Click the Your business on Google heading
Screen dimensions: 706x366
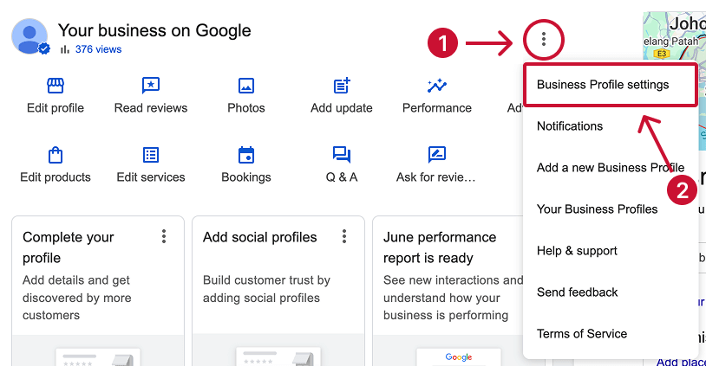click(154, 30)
